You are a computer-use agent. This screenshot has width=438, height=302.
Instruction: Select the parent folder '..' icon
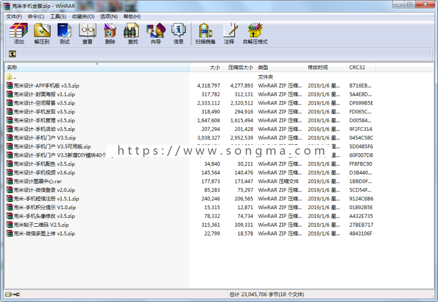click(x=9, y=77)
